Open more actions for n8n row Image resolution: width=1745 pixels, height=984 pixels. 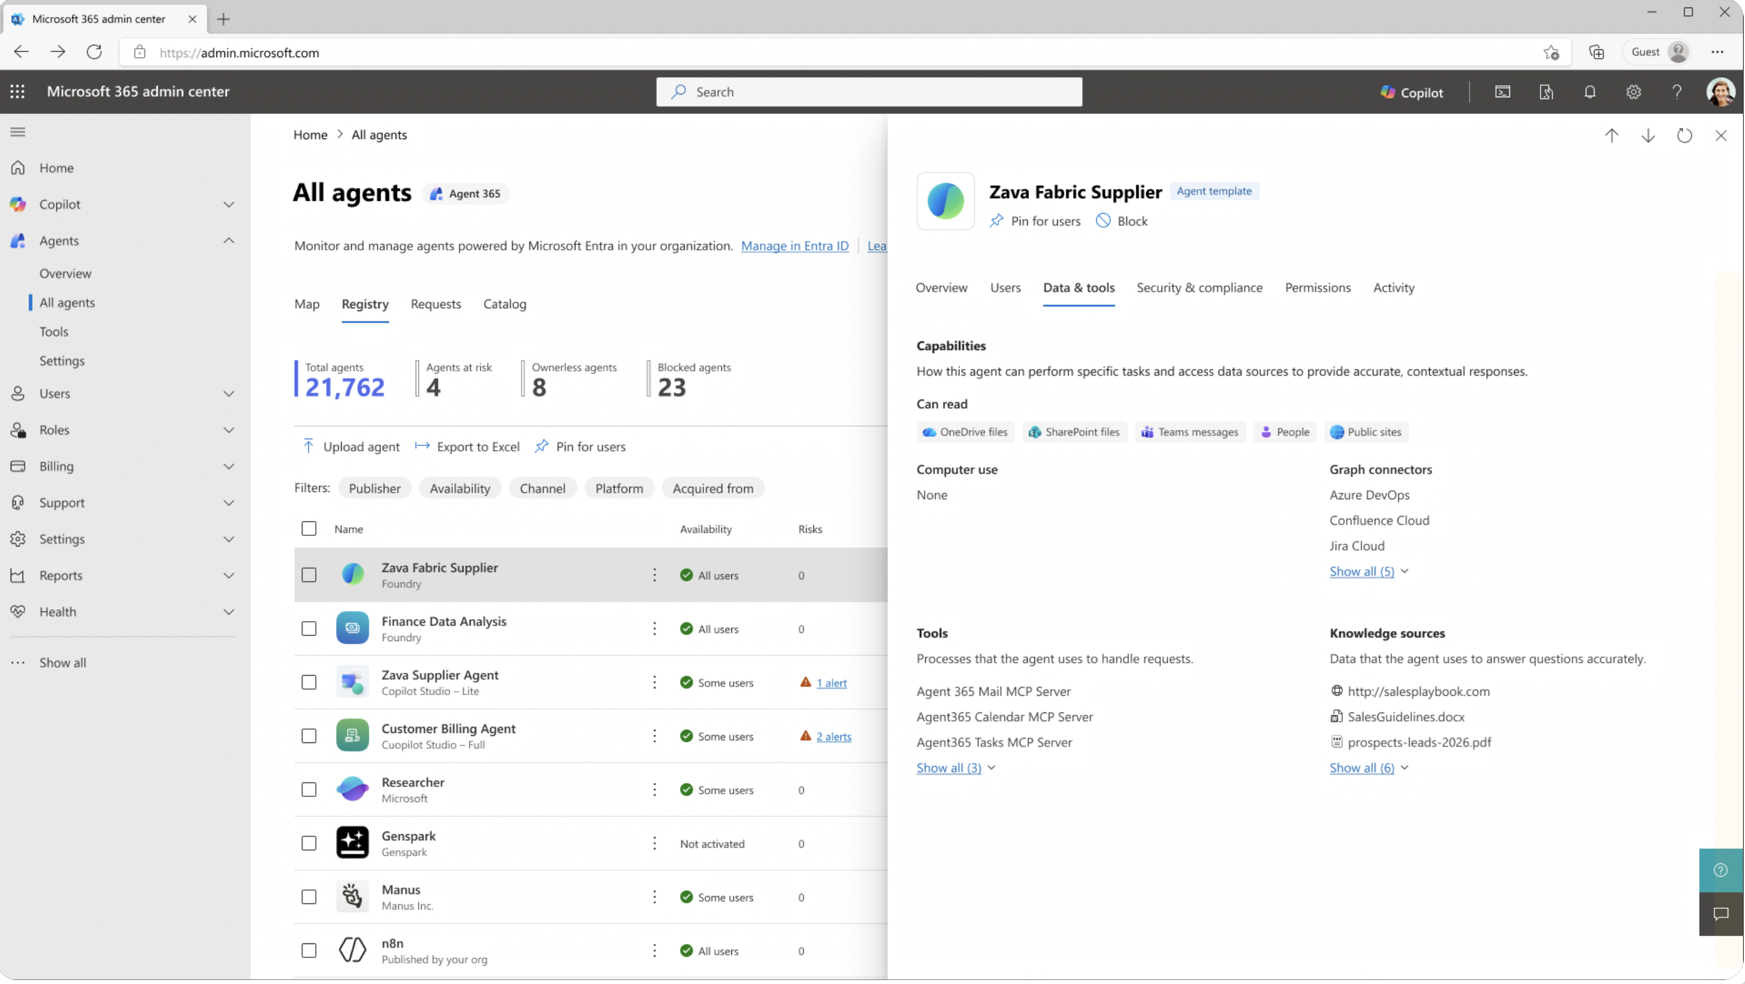[x=654, y=951]
